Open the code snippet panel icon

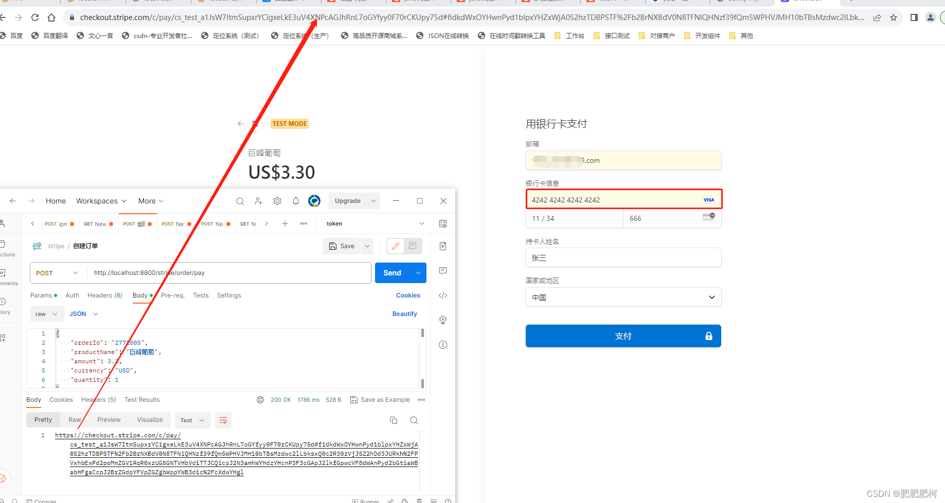pyautogui.click(x=442, y=295)
